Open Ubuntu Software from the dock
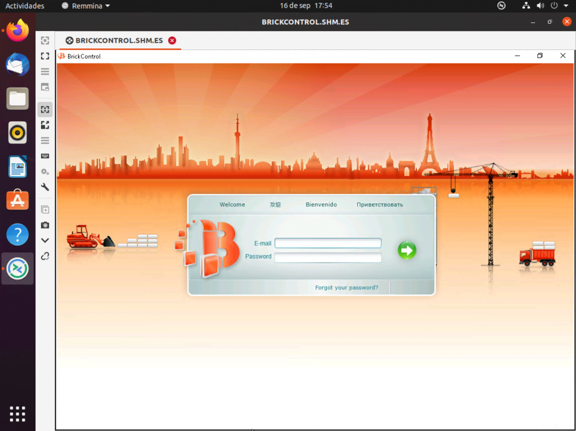 [x=17, y=201]
